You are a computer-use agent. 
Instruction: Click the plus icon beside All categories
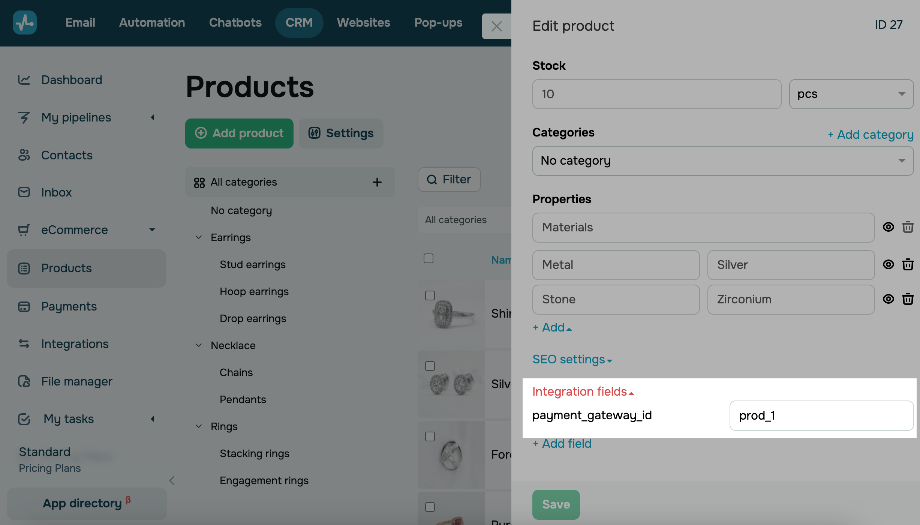(377, 182)
